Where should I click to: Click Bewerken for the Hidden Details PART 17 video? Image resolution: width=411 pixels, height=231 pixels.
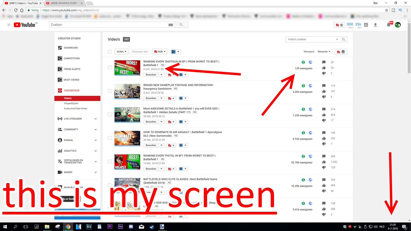pos(151,122)
